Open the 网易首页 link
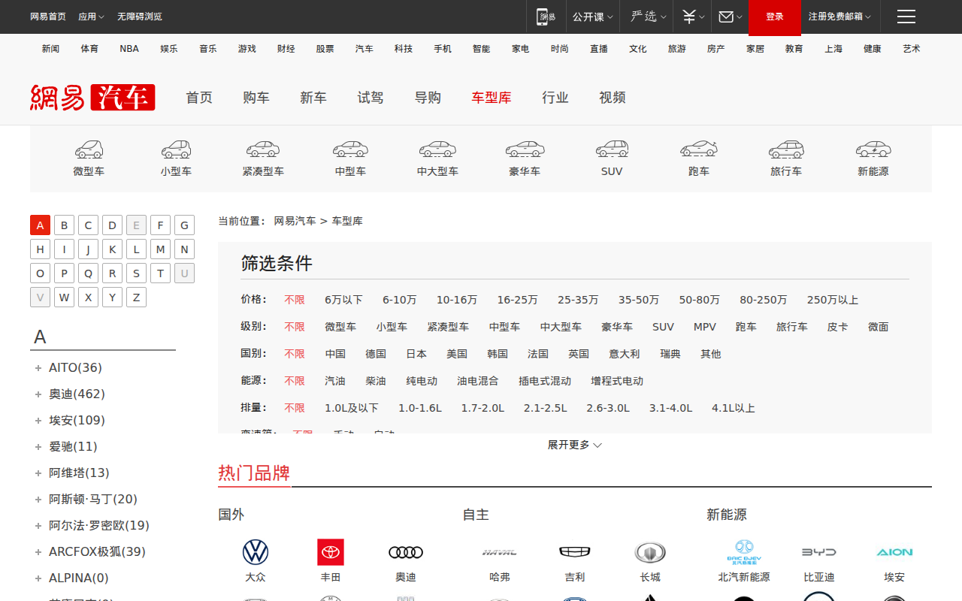 (x=48, y=17)
